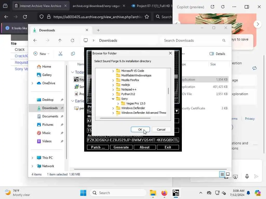
Task: Bookmark page with the star icon
Action: pyautogui.click(x=147, y=17)
